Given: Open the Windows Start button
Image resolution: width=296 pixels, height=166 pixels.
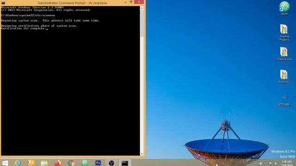Looking at the screenshot, I should 5,163.
